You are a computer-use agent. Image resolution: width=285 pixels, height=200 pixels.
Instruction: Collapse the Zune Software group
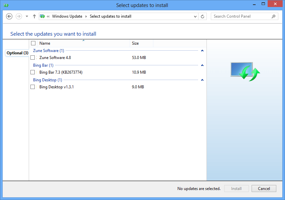click(202, 51)
